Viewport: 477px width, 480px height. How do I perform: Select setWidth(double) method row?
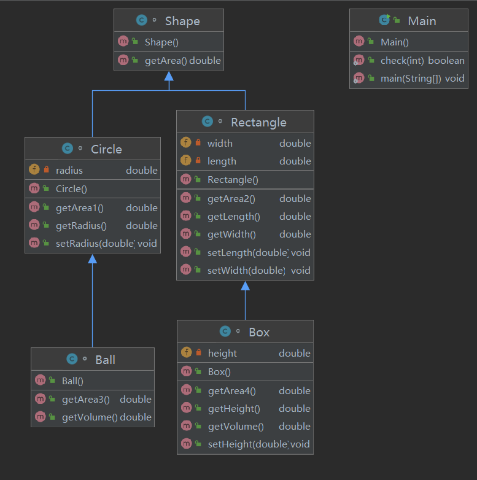point(245,270)
